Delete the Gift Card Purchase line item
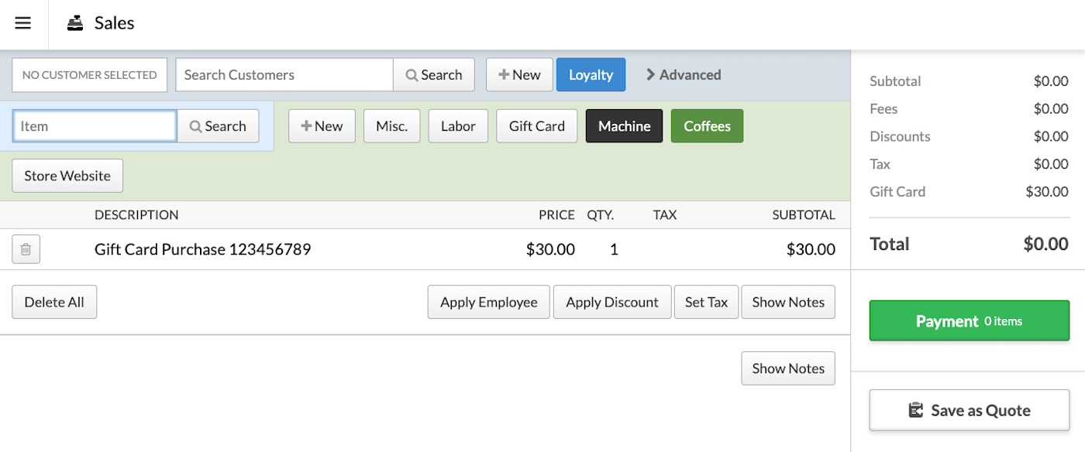 [x=26, y=248]
